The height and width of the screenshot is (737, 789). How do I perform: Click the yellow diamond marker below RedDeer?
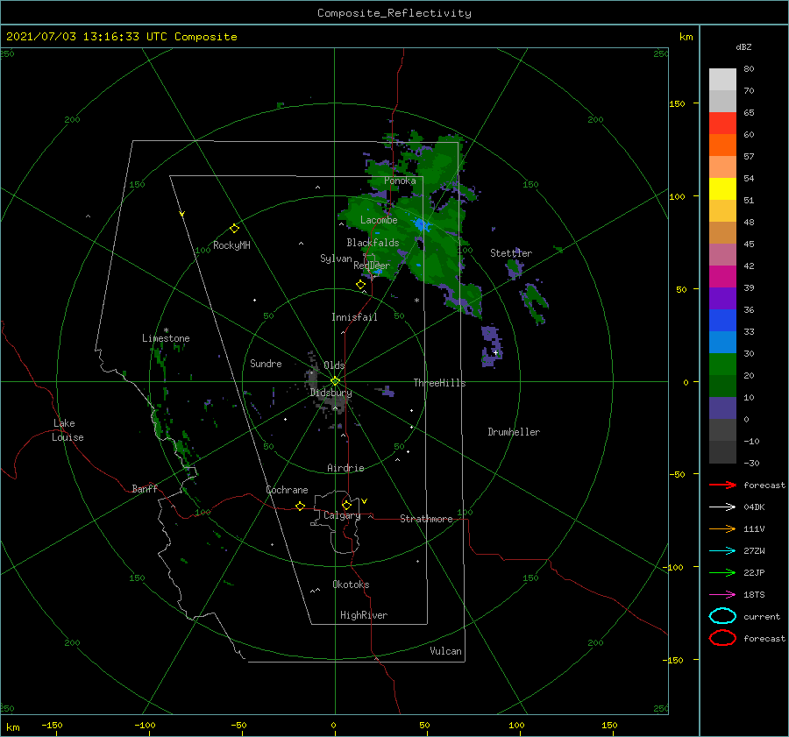coord(360,285)
